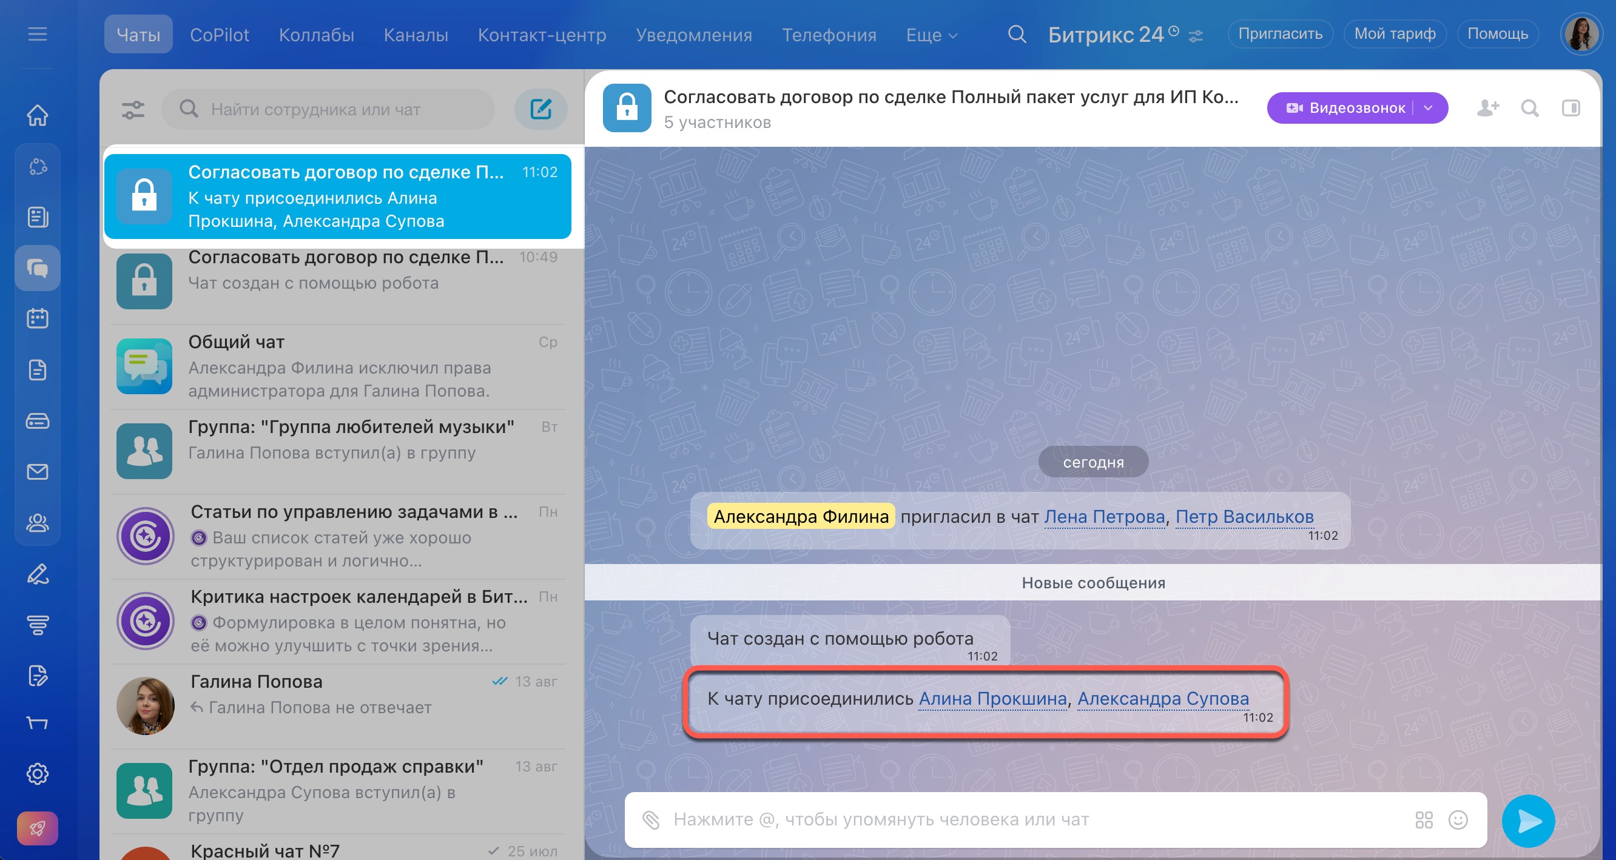The height and width of the screenshot is (860, 1616).
Task: Focus the Найти сотрудника или чат search field
Action: (328, 109)
